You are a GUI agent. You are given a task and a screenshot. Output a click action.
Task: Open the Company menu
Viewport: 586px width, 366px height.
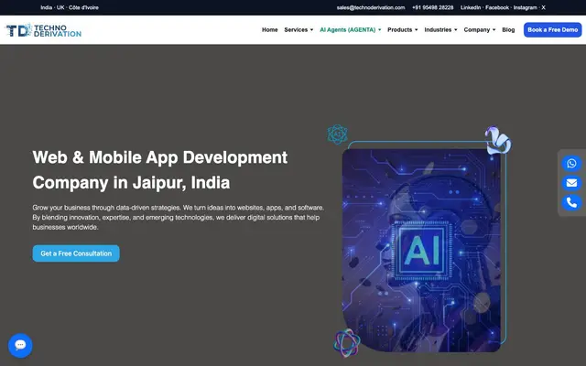[476, 30]
